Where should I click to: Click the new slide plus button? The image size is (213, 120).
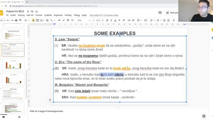(1, 20)
